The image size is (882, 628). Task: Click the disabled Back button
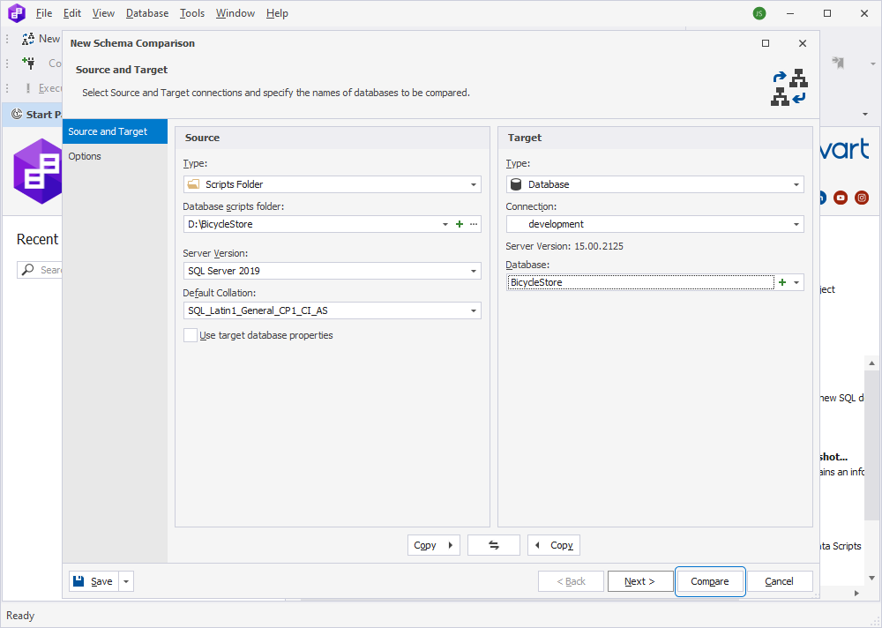pyautogui.click(x=571, y=581)
